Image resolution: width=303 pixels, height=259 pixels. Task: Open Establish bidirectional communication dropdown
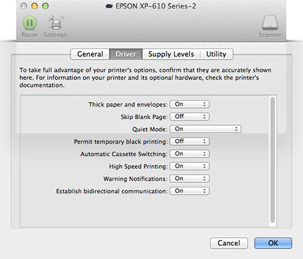coord(189,191)
